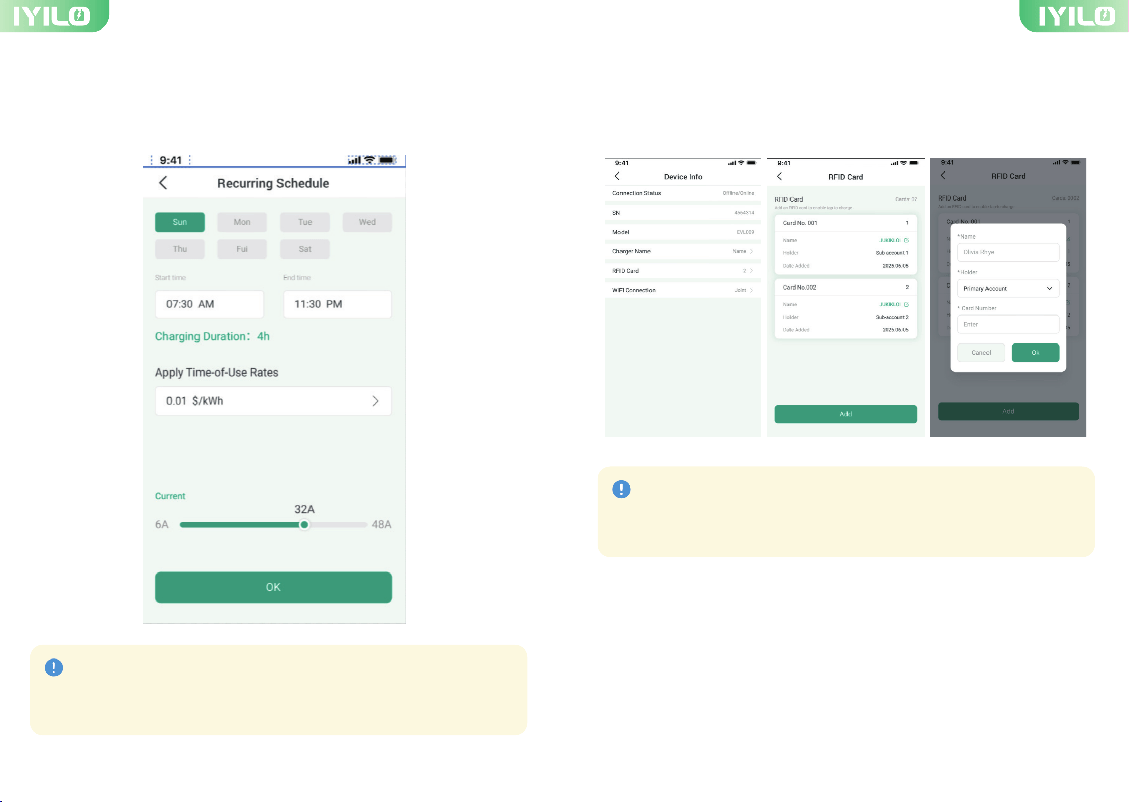The image size is (1129, 802).
Task: Toggle Sat day selection
Action: tap(305, 249)
